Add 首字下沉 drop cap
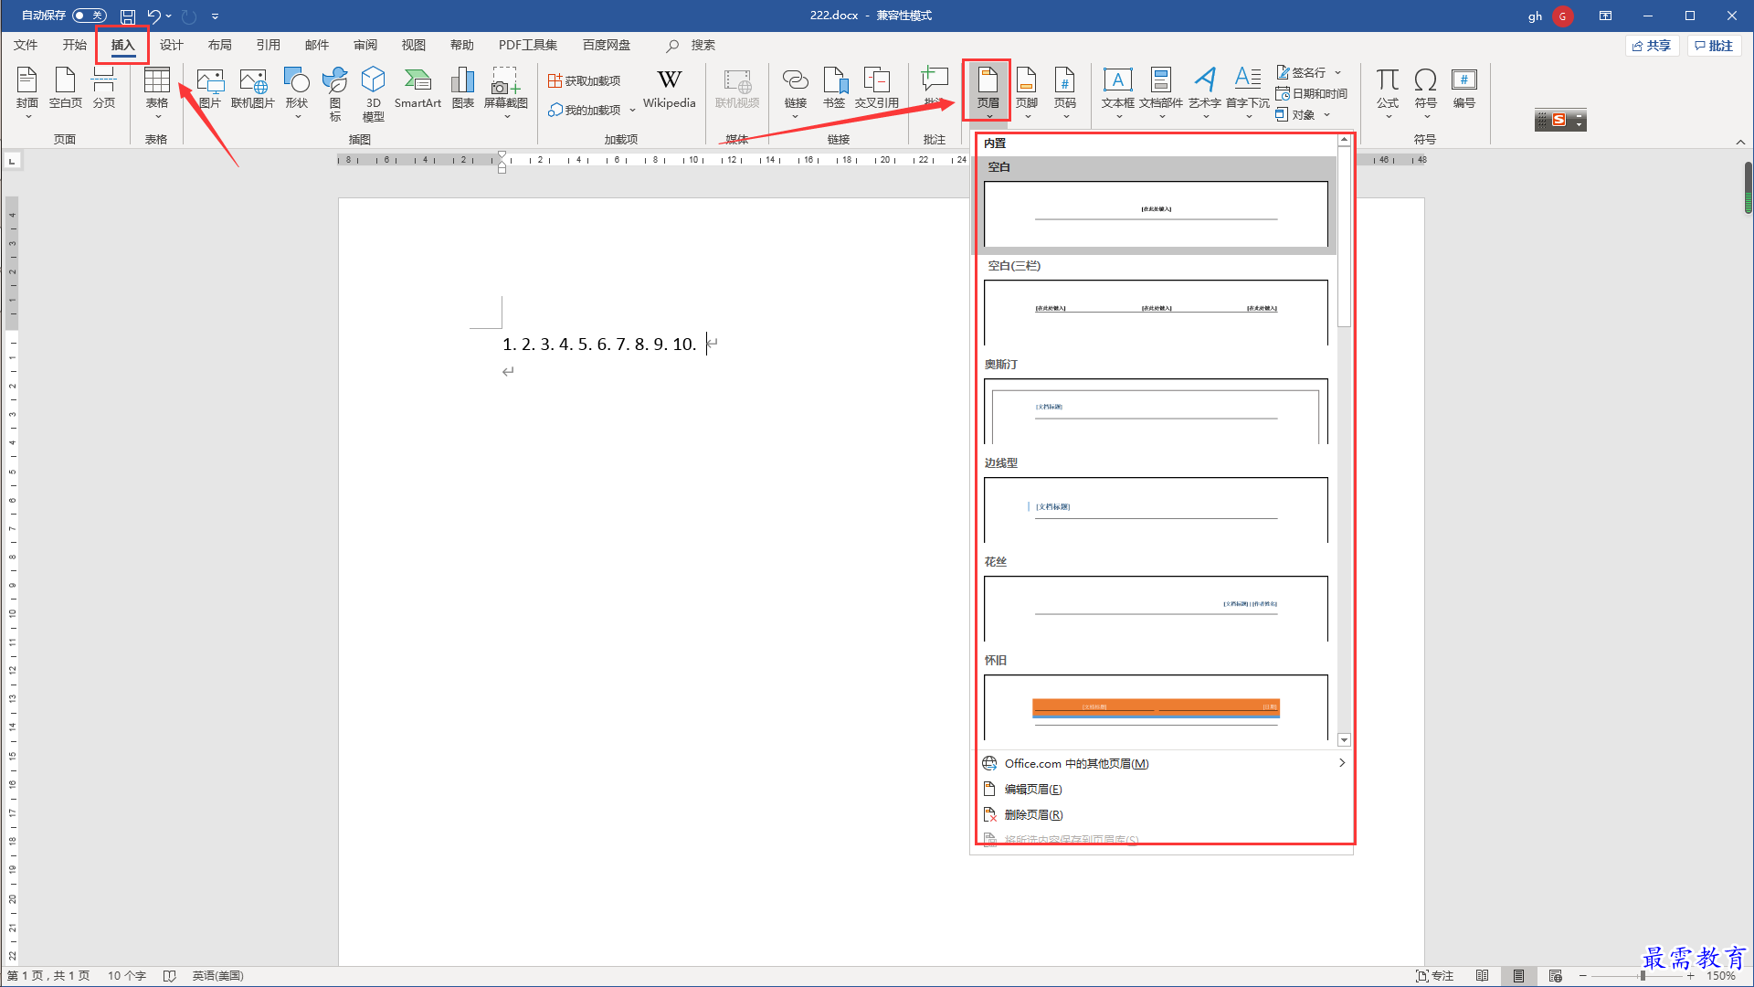1754x987 pixels. pos(1247,93)
